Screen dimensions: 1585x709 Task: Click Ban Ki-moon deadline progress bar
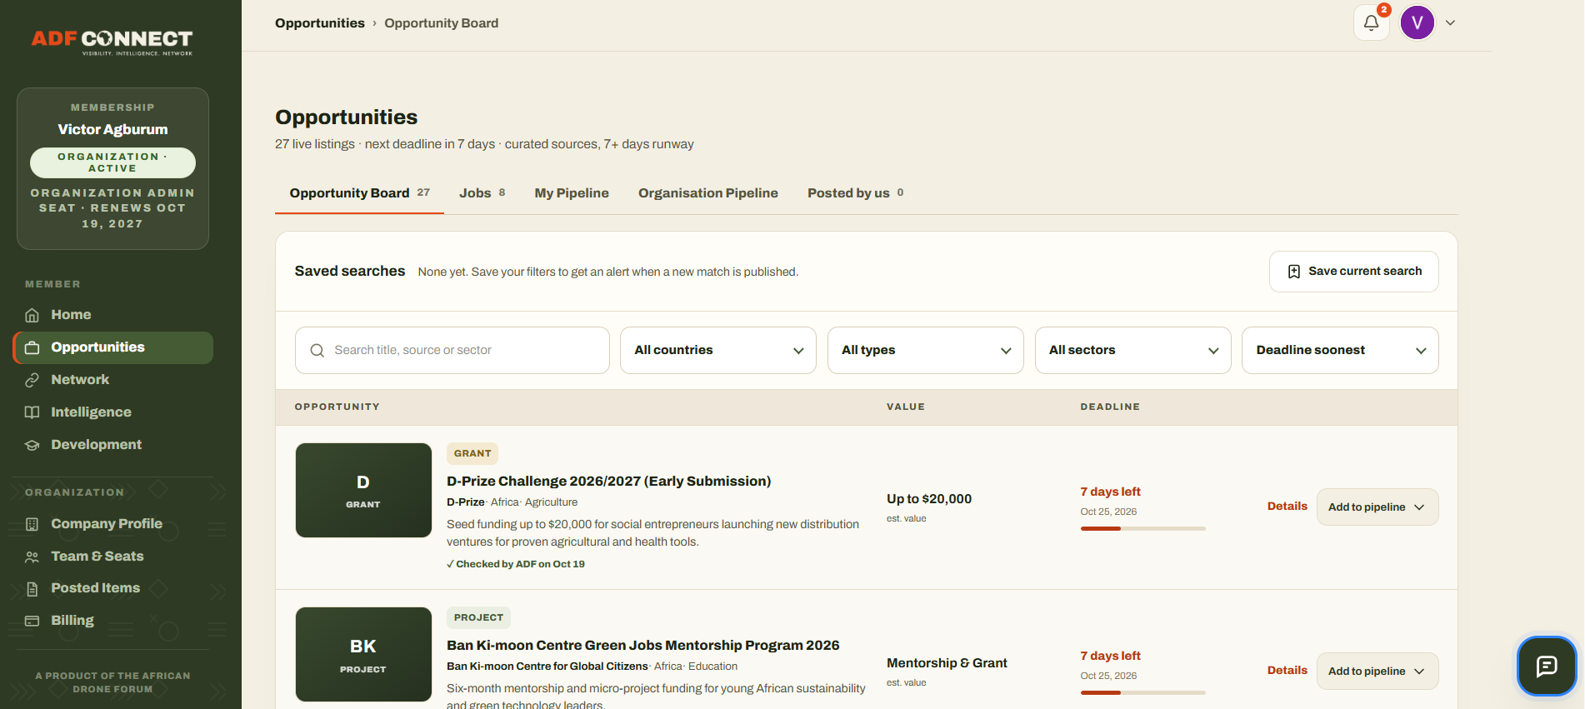1142,693
